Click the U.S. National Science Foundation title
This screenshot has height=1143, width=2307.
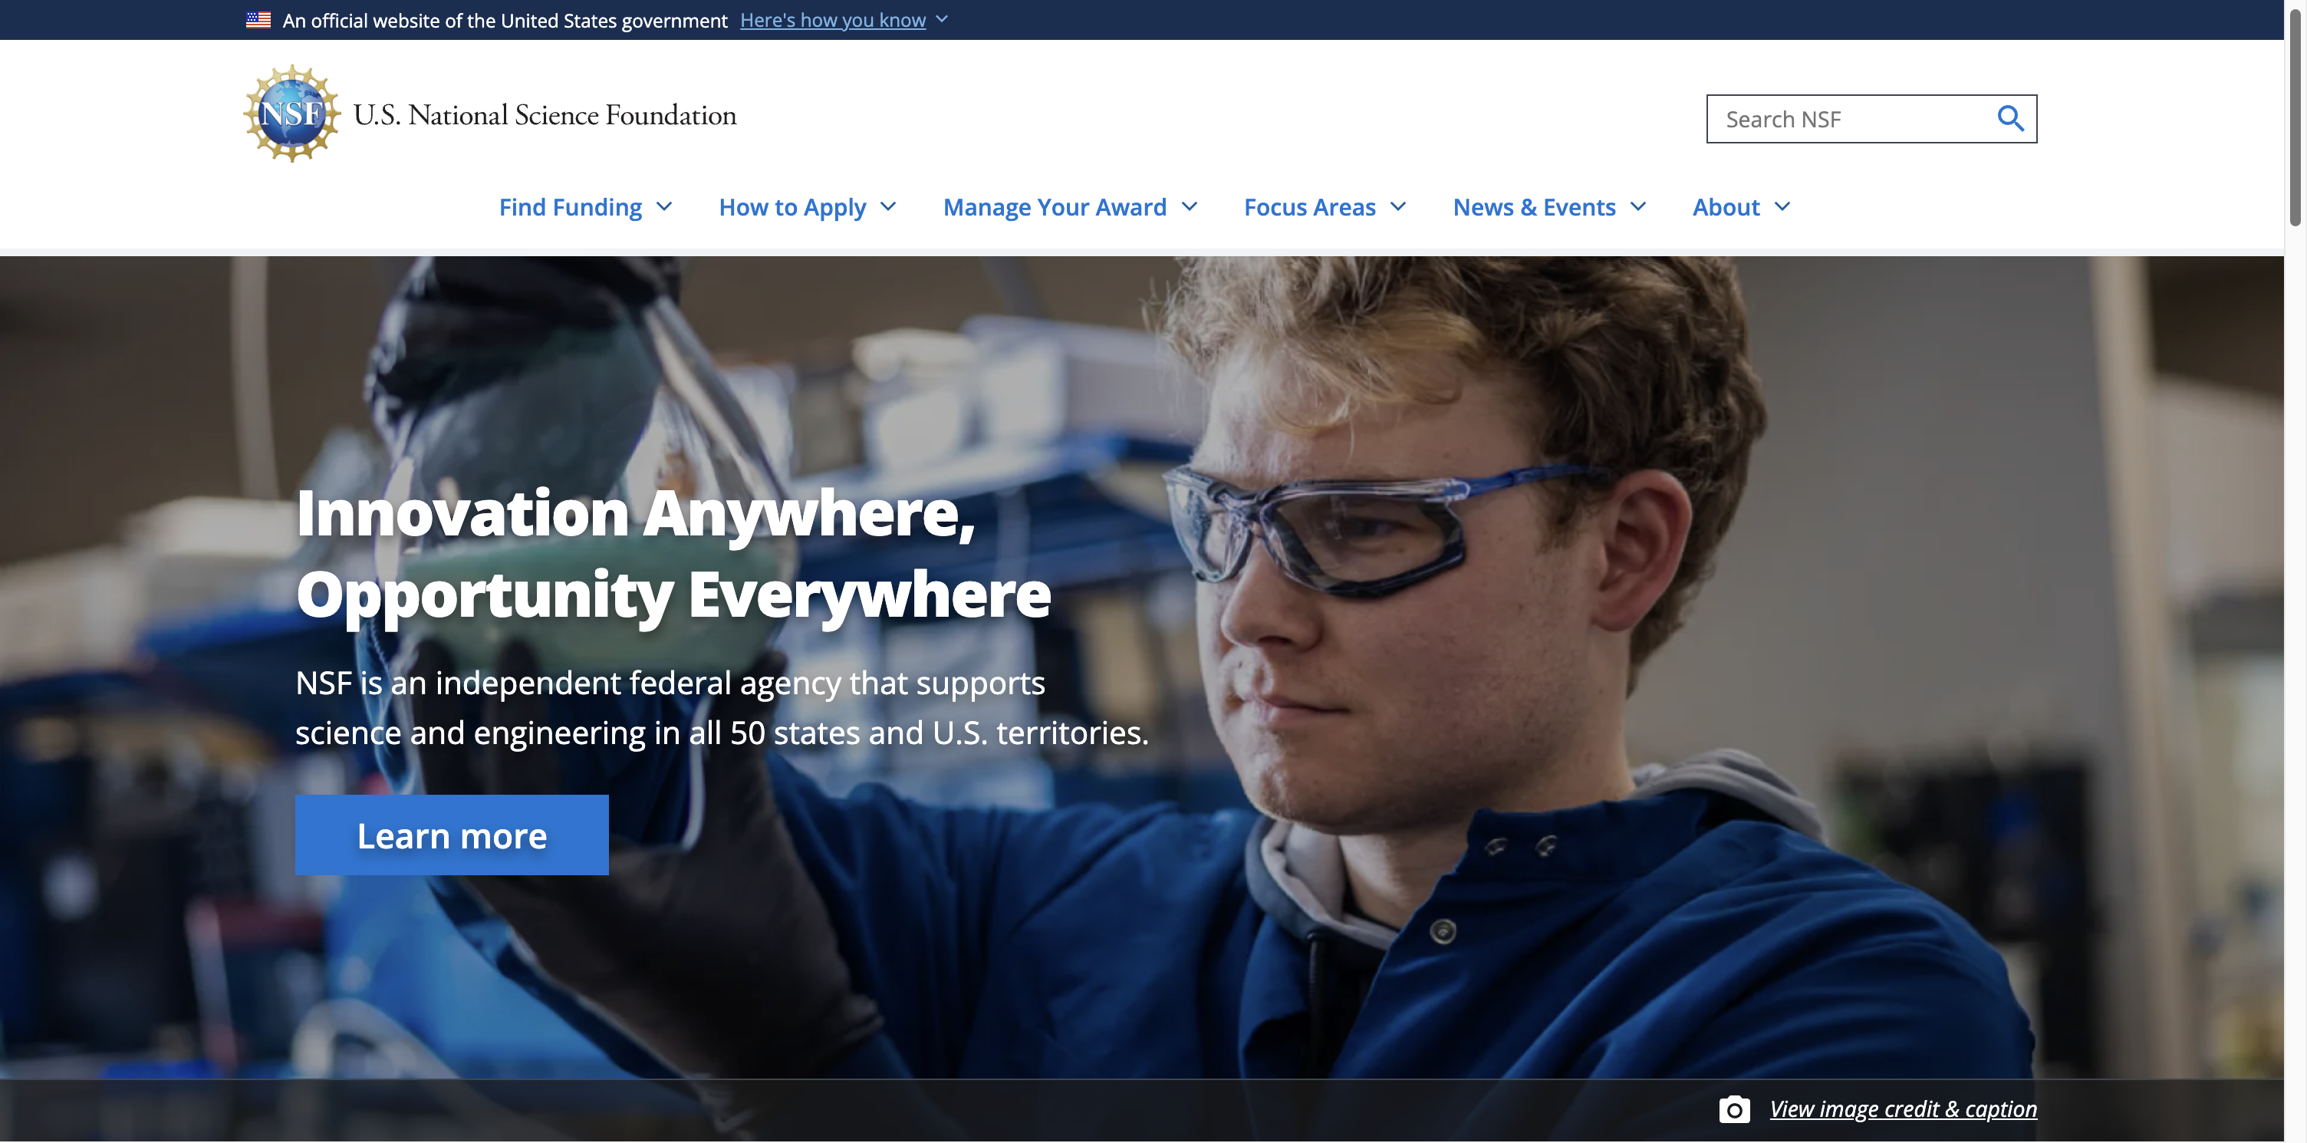pyautogui.click(x=545, y=114)
